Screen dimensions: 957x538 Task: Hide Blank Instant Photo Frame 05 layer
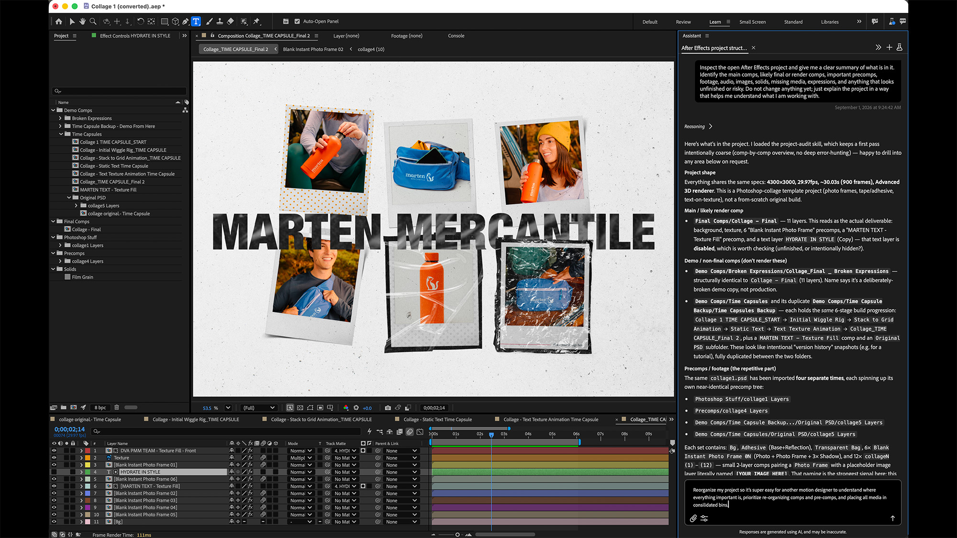[x=54, y=515]
